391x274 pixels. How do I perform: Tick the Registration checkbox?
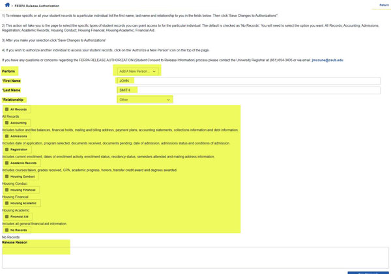(x=7, y=150)
